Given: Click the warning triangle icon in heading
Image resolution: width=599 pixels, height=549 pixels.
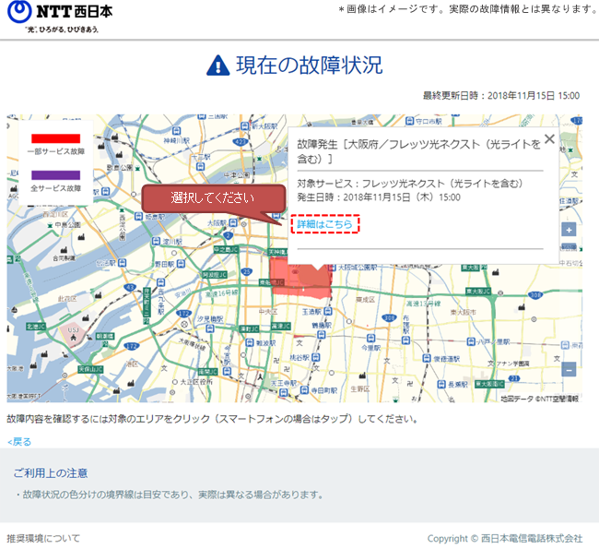Looking at the screenshot, I should click(x=217, y=66).
